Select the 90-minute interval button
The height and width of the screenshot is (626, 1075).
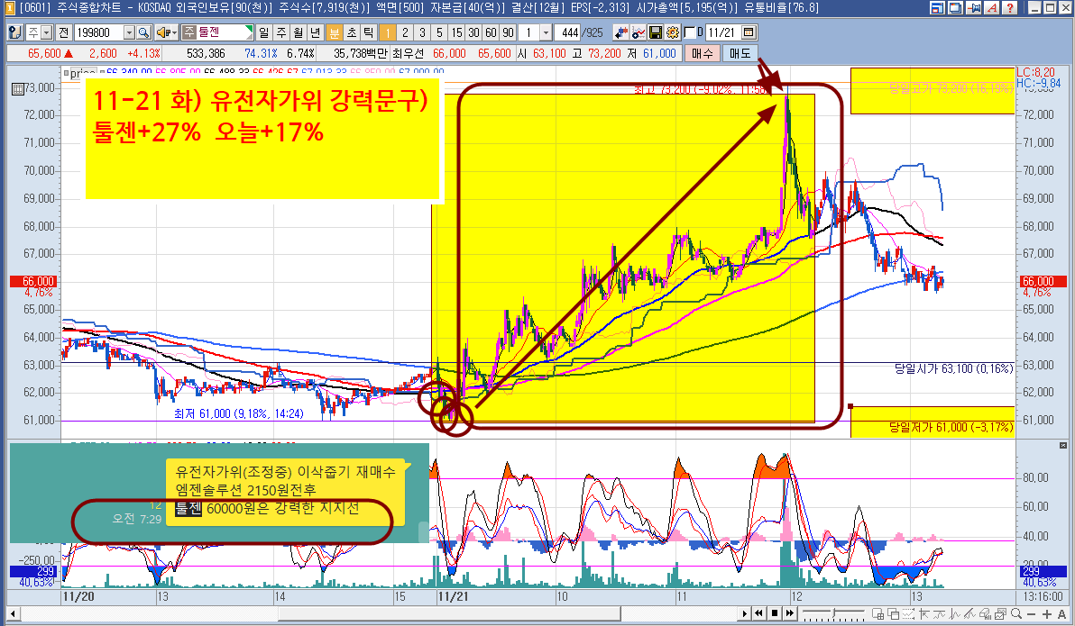coord(508,32)
